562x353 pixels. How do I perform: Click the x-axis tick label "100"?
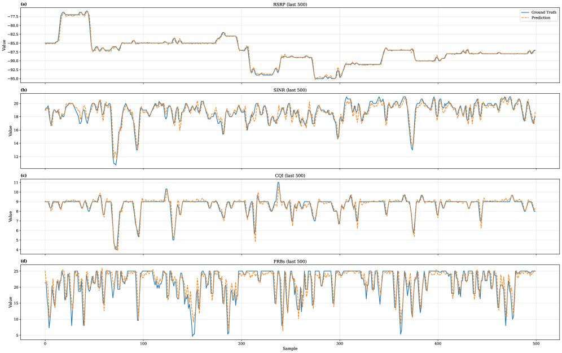click(143, 343)
